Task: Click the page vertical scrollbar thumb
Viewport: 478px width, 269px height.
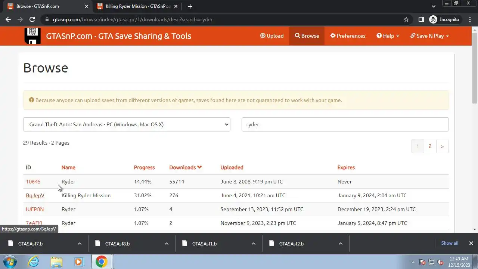Action: [x=475, y=68]
